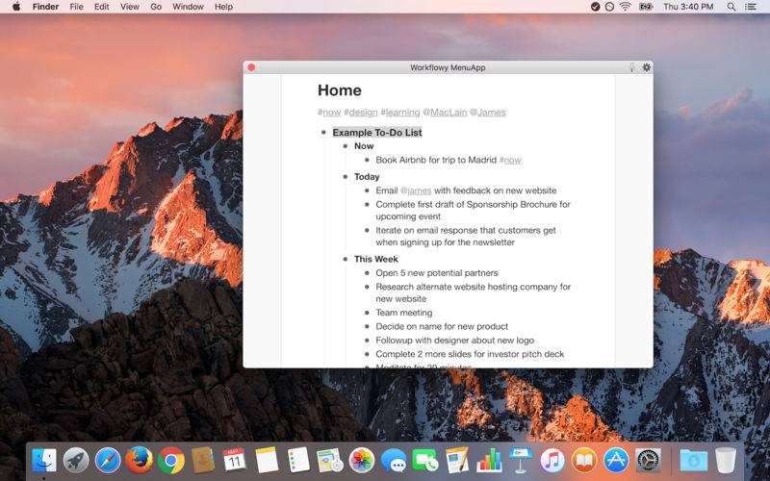
Task: Launch Pages from the Dock
Action: coord(457,461)
